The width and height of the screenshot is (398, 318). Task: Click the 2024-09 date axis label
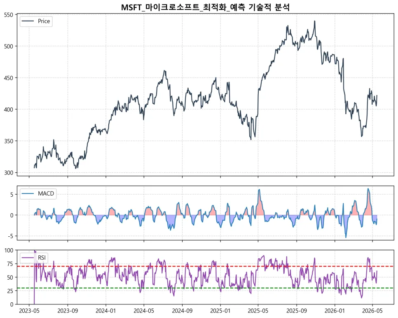click(x=182, y=311)
